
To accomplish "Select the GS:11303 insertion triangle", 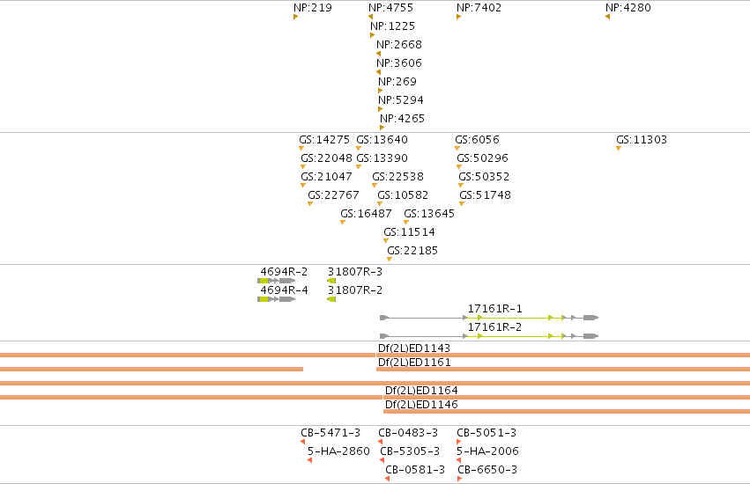I will [619, 149].
